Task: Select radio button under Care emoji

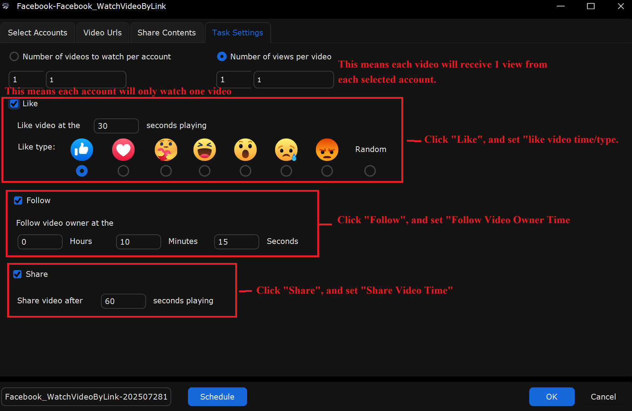Action: 166,171
